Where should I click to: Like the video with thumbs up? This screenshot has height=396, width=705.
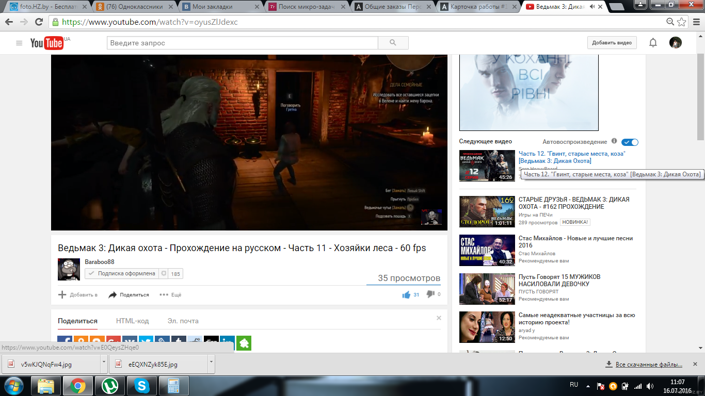click(x=406, y=294)
